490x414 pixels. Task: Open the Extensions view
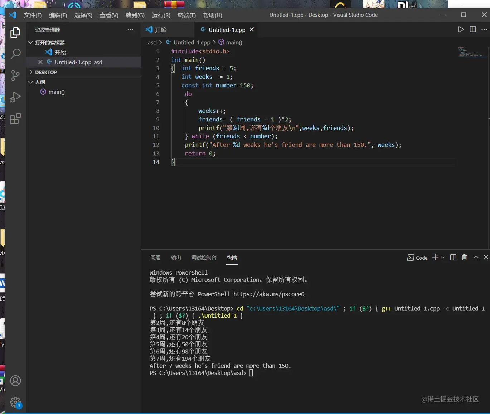click(15, 119)
